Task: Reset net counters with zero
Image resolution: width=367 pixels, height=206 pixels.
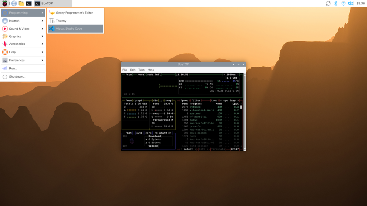Action: (x=149, y=133)
